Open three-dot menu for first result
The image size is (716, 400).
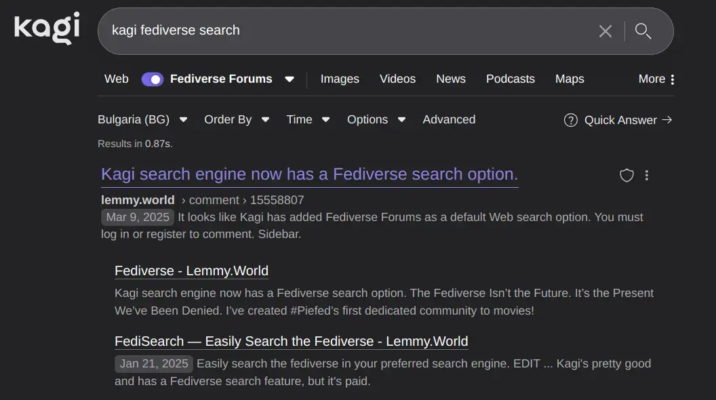(646, 176)
